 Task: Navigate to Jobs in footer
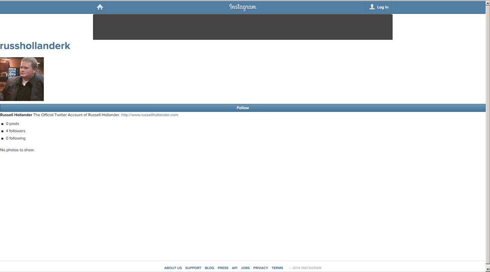245,268
